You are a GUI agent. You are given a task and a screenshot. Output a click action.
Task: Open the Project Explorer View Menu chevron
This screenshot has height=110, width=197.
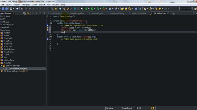(x=37, y=13)
